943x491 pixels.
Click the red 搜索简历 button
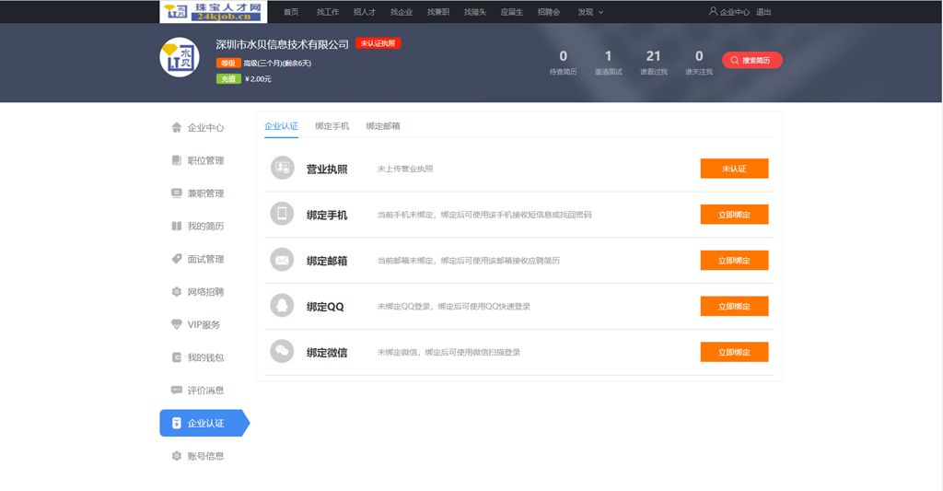[751, 60]
